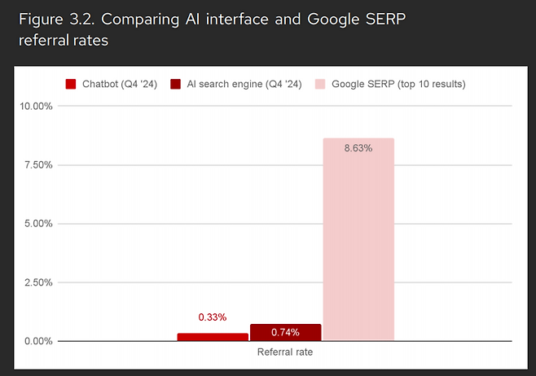Click the "Referral rate" x-axis label
The image size is (536, 376).
coord(285,352)
